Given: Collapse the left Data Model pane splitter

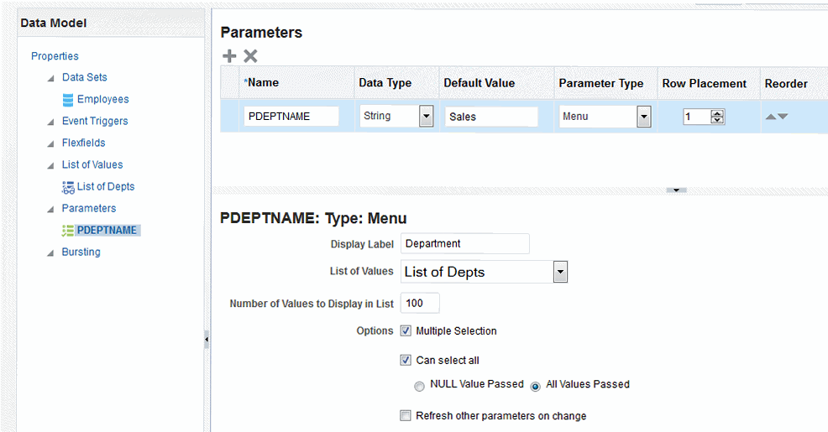Looking at the screenshot, I should click(x=207, y=341).
